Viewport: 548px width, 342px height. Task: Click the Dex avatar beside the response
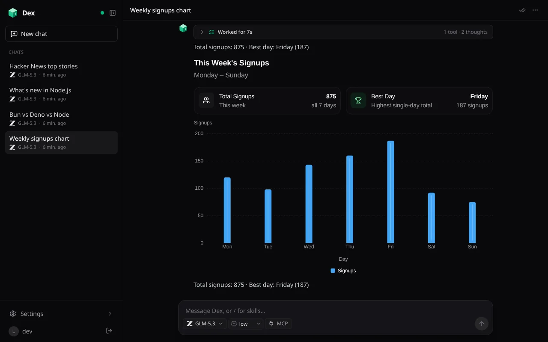(x=183, y=28)
